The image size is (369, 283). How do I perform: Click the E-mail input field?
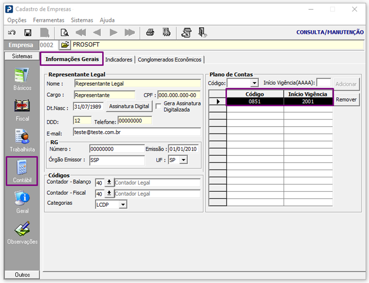point(137,132)
